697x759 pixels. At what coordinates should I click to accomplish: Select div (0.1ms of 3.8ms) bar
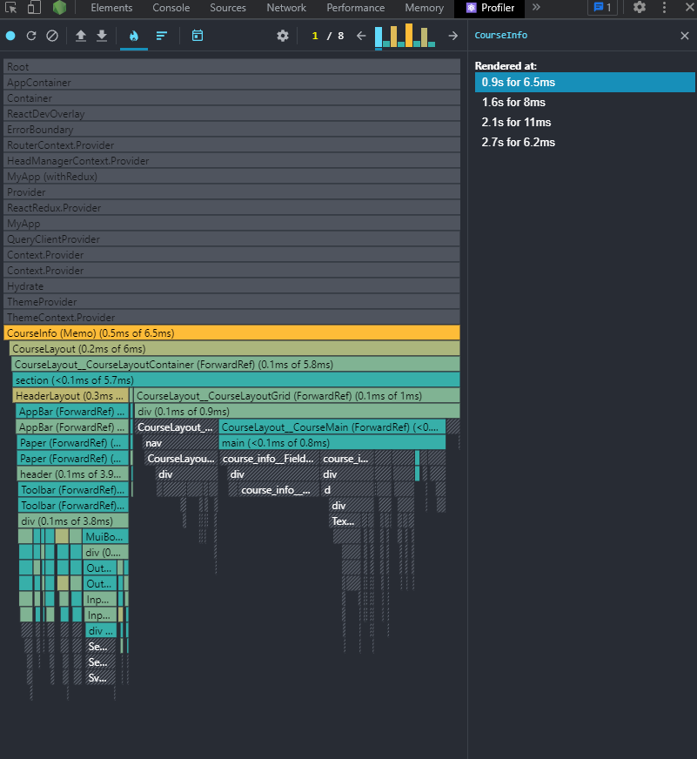[74, 521]
